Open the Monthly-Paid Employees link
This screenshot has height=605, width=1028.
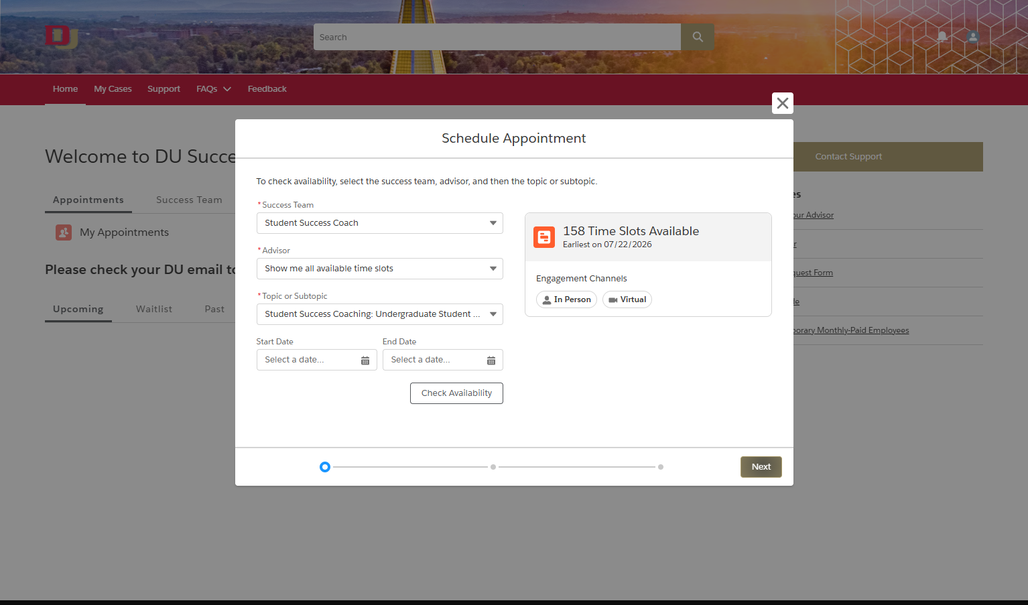click(x=851, y=330)
